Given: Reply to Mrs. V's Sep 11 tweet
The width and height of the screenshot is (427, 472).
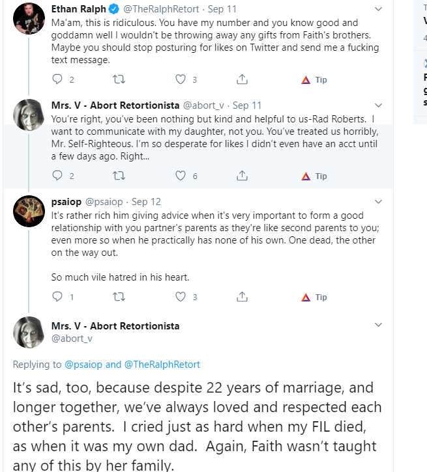Looking at the screenshot, I should tap(57, 176).
